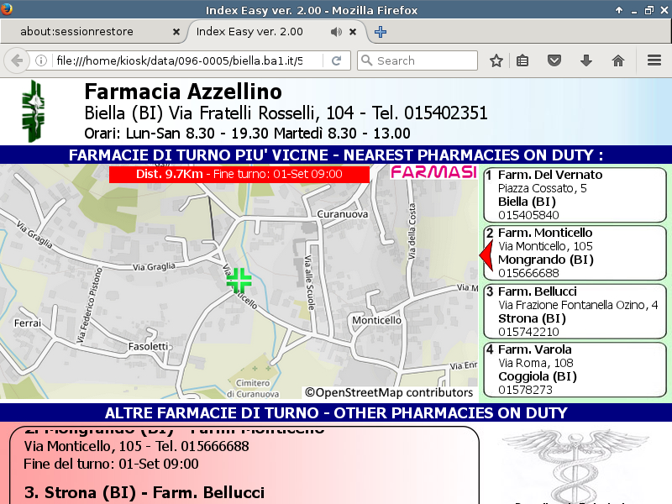Mute the Index Easy tab audio
This screenshot has height=504, width=672.
[x=336, y=32]
